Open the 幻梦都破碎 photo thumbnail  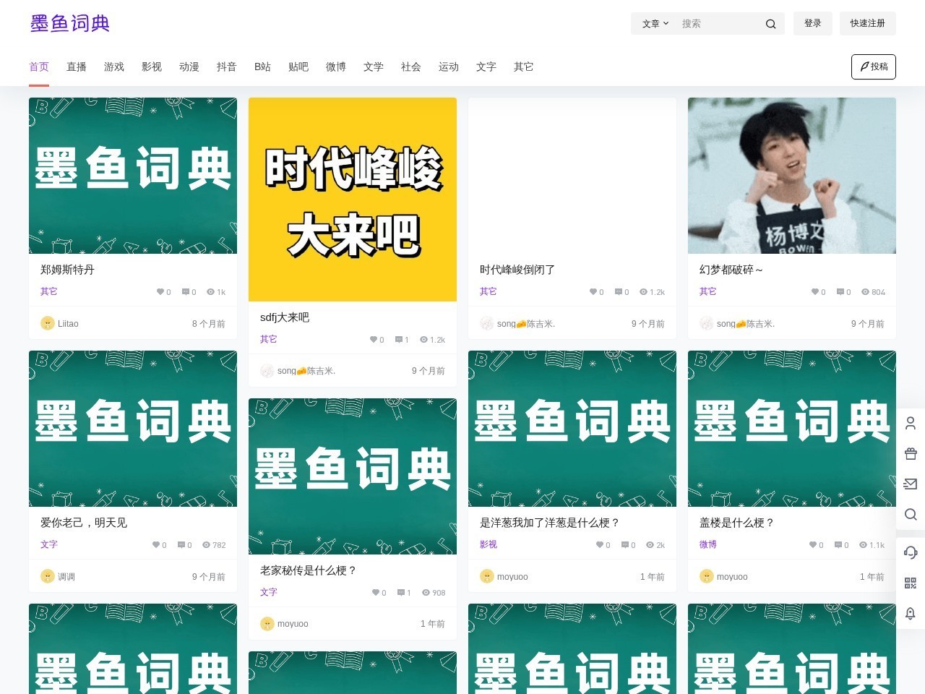pos(792,176)
